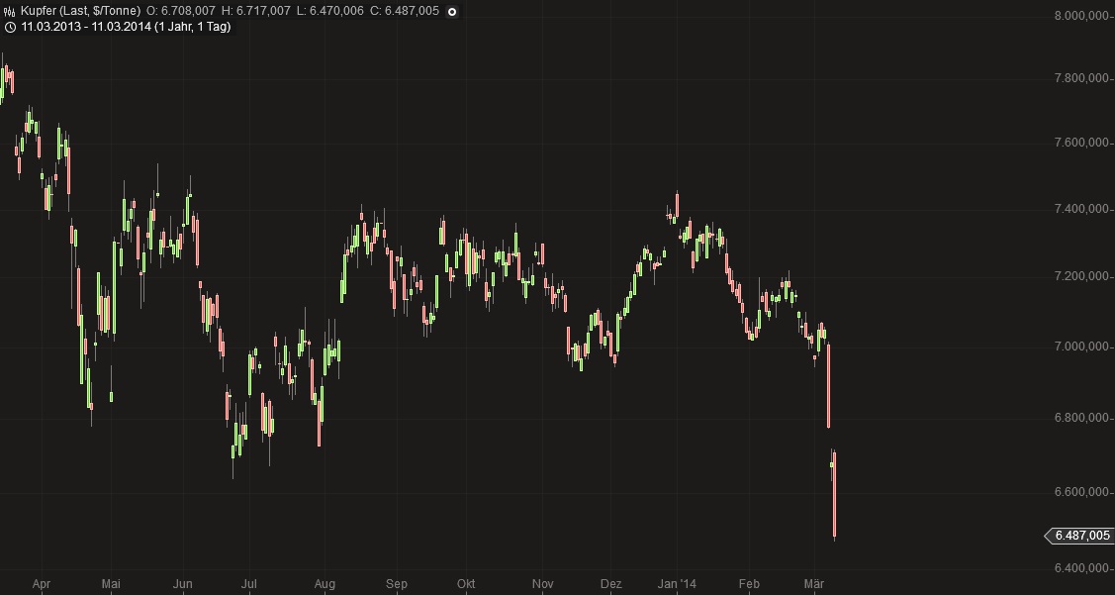Click the large red sell-off candle at far right

(834, 495)
